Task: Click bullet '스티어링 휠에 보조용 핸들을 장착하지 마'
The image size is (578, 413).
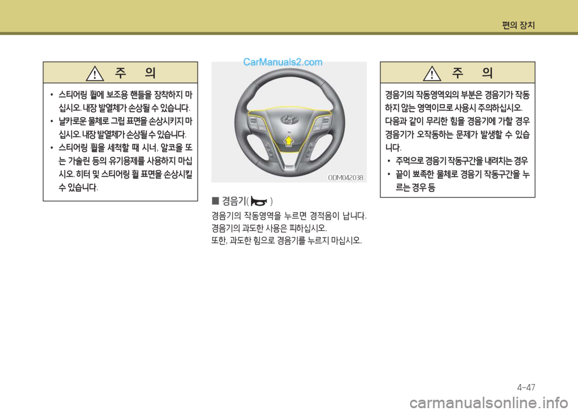Action: pyautogui.click(x=125, y=95)
